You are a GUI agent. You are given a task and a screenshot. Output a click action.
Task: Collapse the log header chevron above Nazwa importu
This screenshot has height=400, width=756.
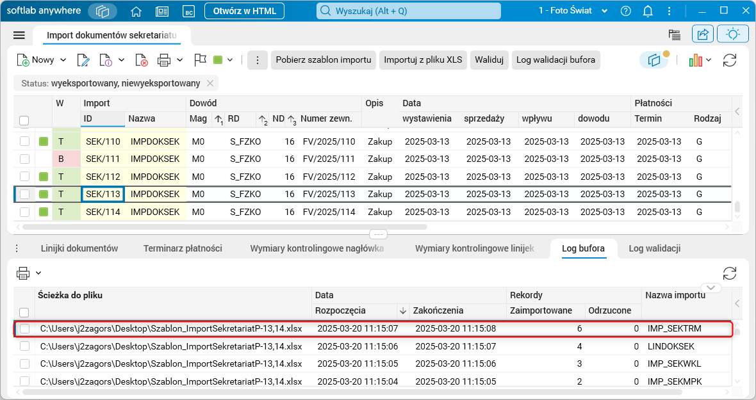pyautogui.click(x=711, y=288)
